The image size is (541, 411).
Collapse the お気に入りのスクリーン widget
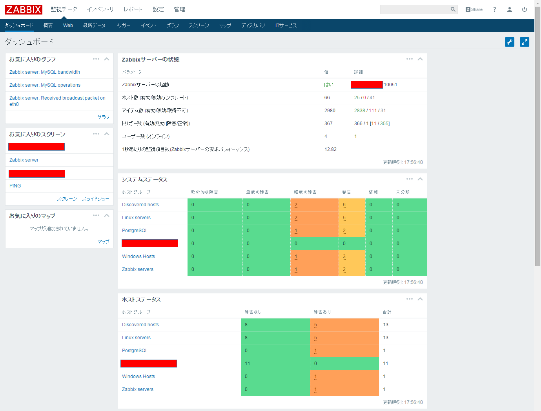[x=107, y=134]
